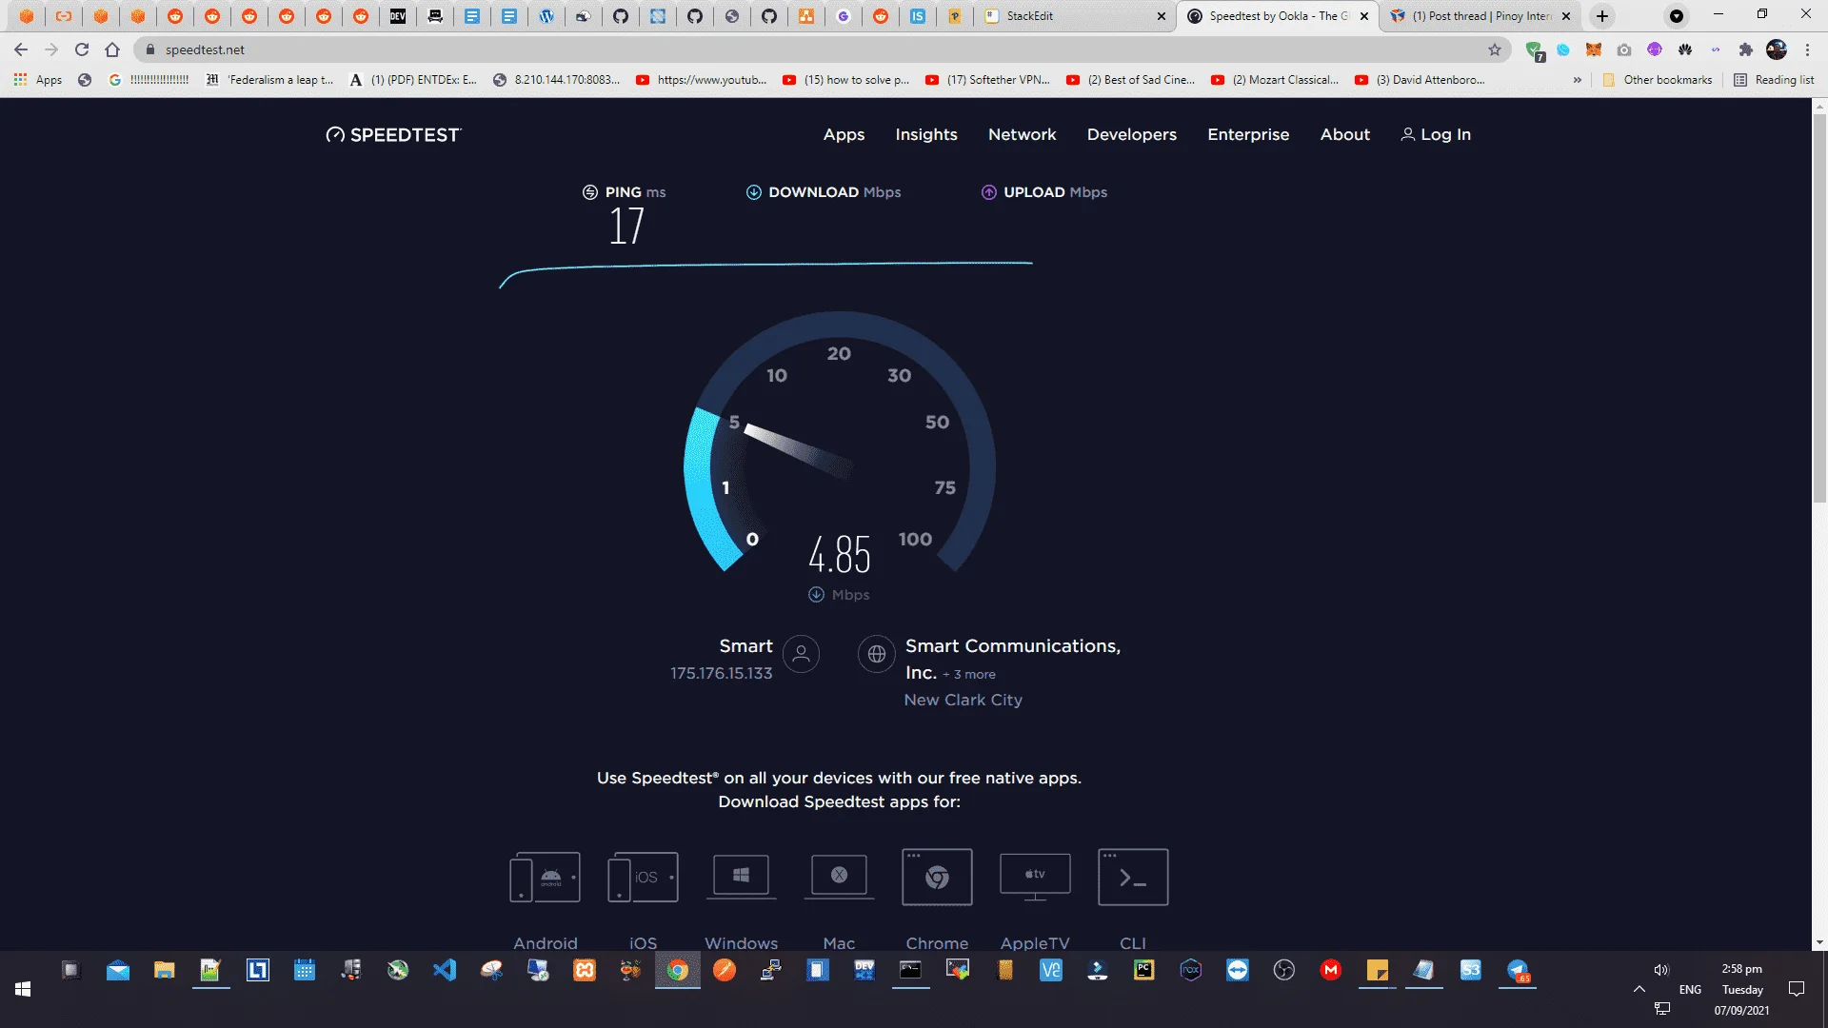Image resolution: width=1828 pixels, height=1028 pixels.
Task: Open the Android app download icon
Action: pos(545,877)
